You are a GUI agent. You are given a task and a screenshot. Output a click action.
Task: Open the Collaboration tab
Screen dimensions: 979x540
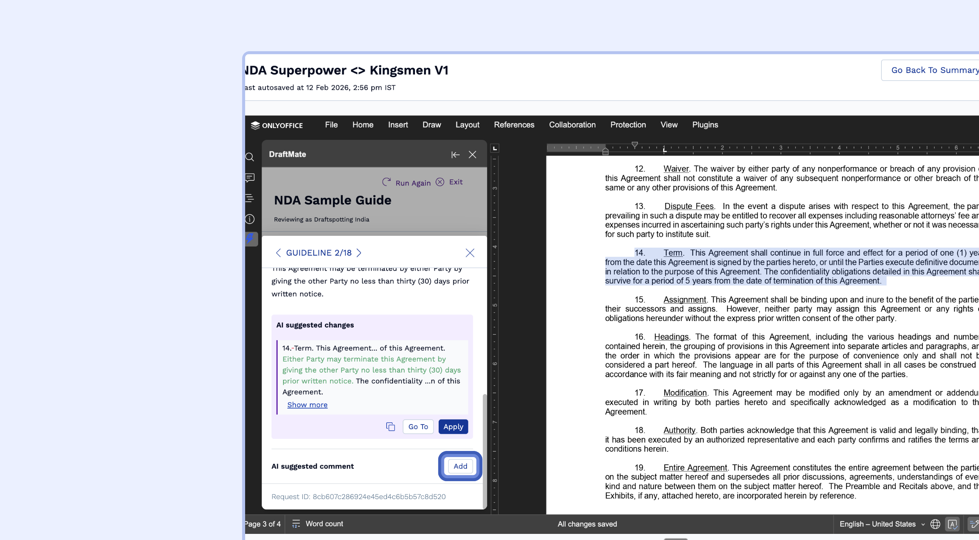click(572, 125)
